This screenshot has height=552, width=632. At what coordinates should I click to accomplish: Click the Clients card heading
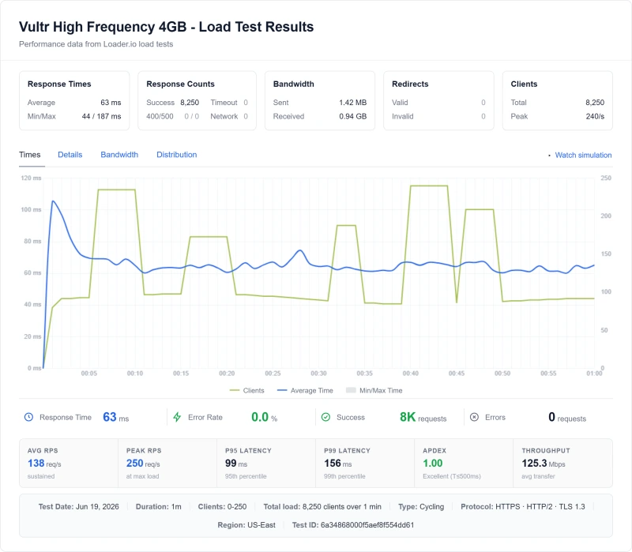click(524, 84)
